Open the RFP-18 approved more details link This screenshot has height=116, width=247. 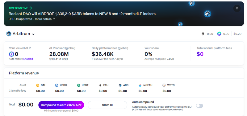click(32, 19)
